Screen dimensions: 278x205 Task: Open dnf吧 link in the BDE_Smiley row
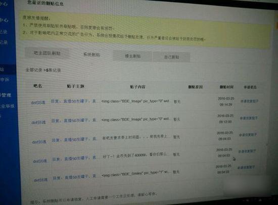40,180
